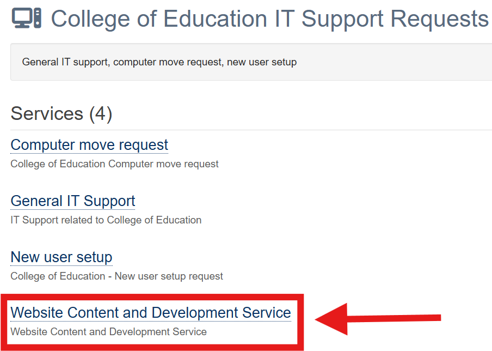
Task: Select the New user setup link
Action: (x=61, y=257)
